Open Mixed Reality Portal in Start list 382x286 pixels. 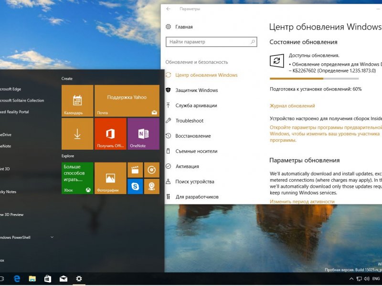coord(14,112)
